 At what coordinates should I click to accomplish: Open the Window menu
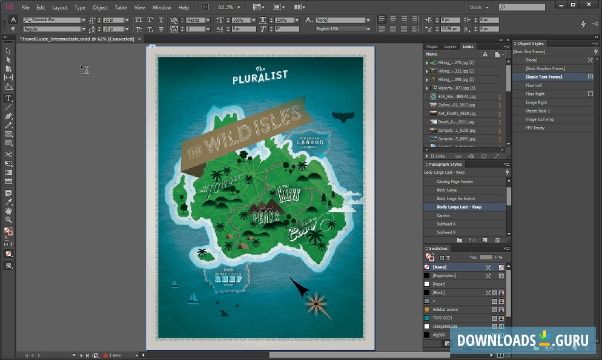[162, 7]
